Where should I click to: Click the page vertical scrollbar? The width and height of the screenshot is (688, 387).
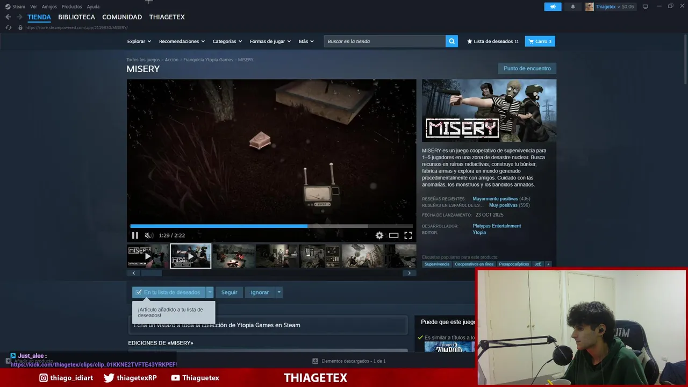click(685, 59)
